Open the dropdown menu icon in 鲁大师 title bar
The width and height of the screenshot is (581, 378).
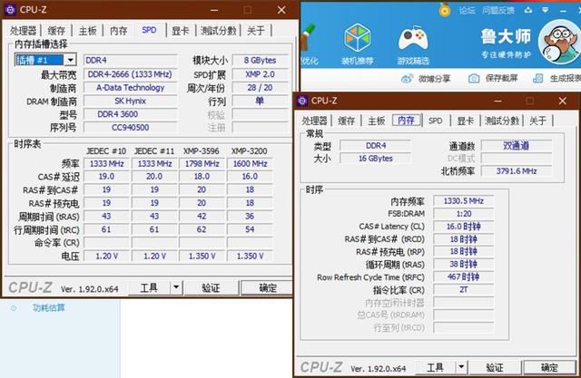click(545, 10)
